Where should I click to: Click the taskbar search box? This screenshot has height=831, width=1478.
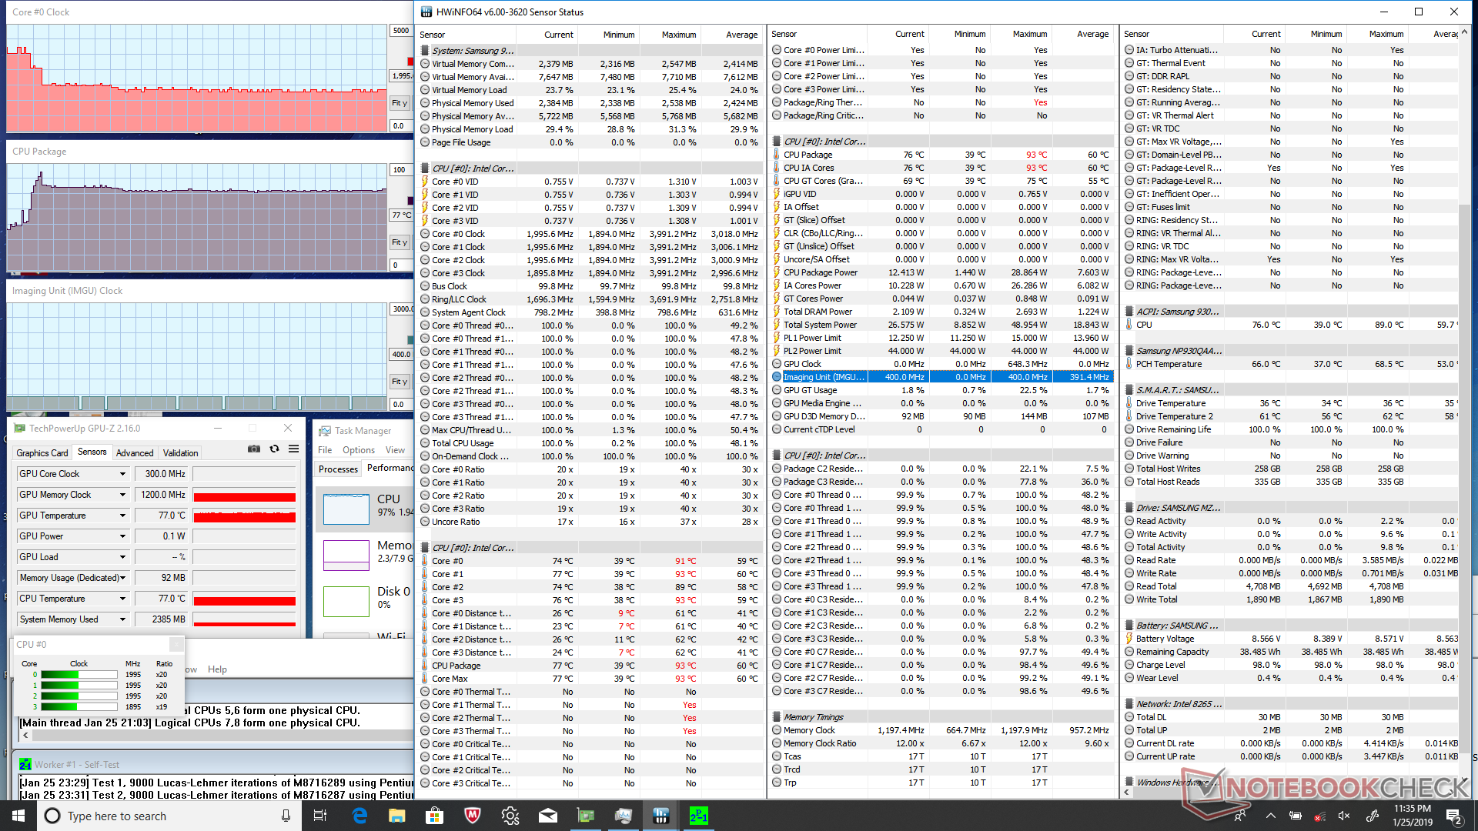coord(168,816)
